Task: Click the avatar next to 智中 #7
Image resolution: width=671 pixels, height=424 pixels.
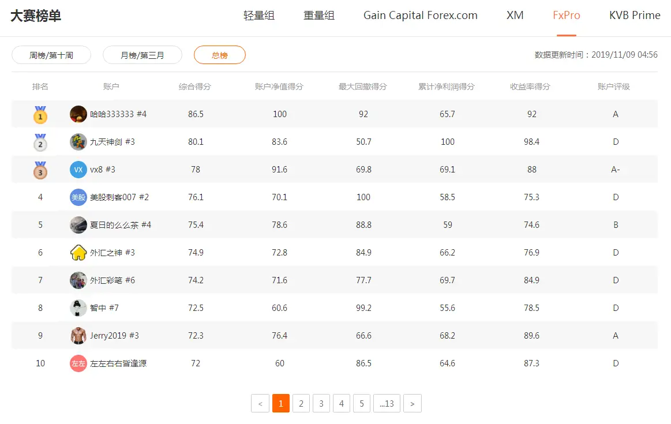Action: coord(78,308)
